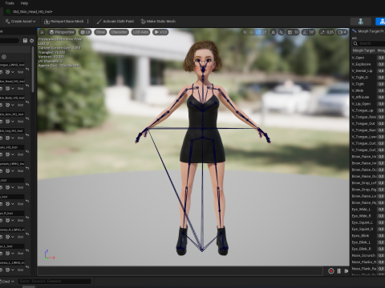This screenshot has height=288, width=385.
Task: Click the V_Open weight value
Action: point(381,58)
